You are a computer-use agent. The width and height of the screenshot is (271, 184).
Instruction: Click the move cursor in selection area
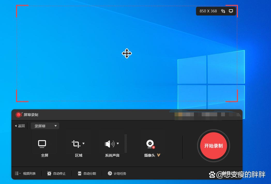(127, 53)
